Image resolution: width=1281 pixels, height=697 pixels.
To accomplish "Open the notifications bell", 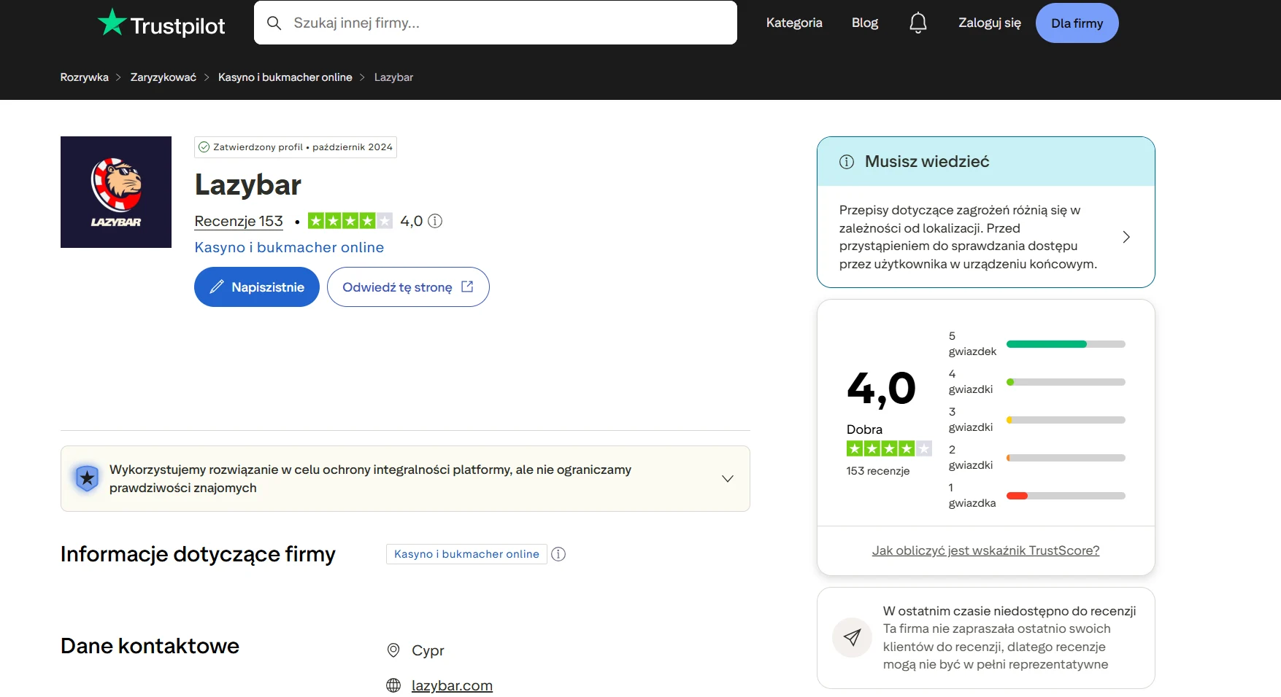I will coord(918,23).
